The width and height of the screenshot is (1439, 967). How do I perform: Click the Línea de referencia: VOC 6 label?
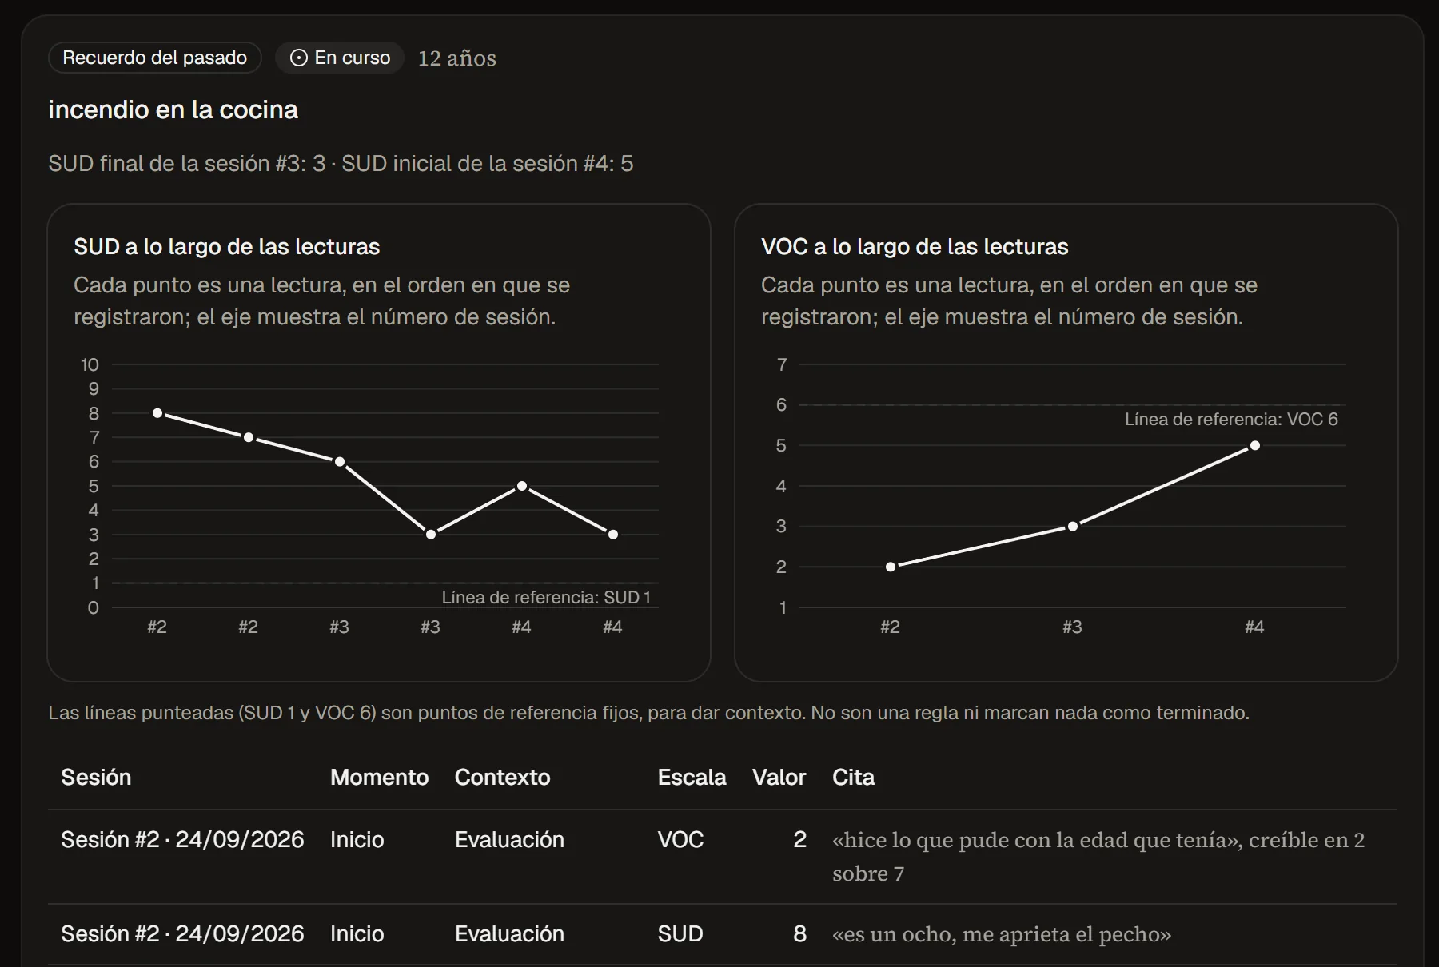coord(1231,419)
